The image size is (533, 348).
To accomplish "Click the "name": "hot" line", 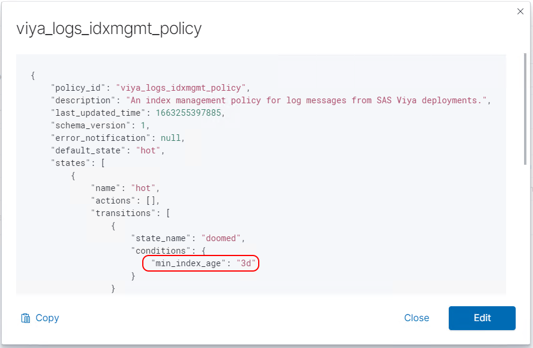I will (125, 189).
